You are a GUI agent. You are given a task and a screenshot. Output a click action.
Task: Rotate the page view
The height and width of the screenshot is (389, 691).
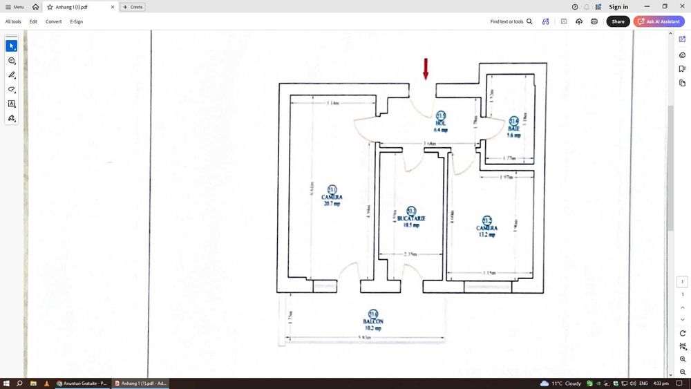[682, 334]
